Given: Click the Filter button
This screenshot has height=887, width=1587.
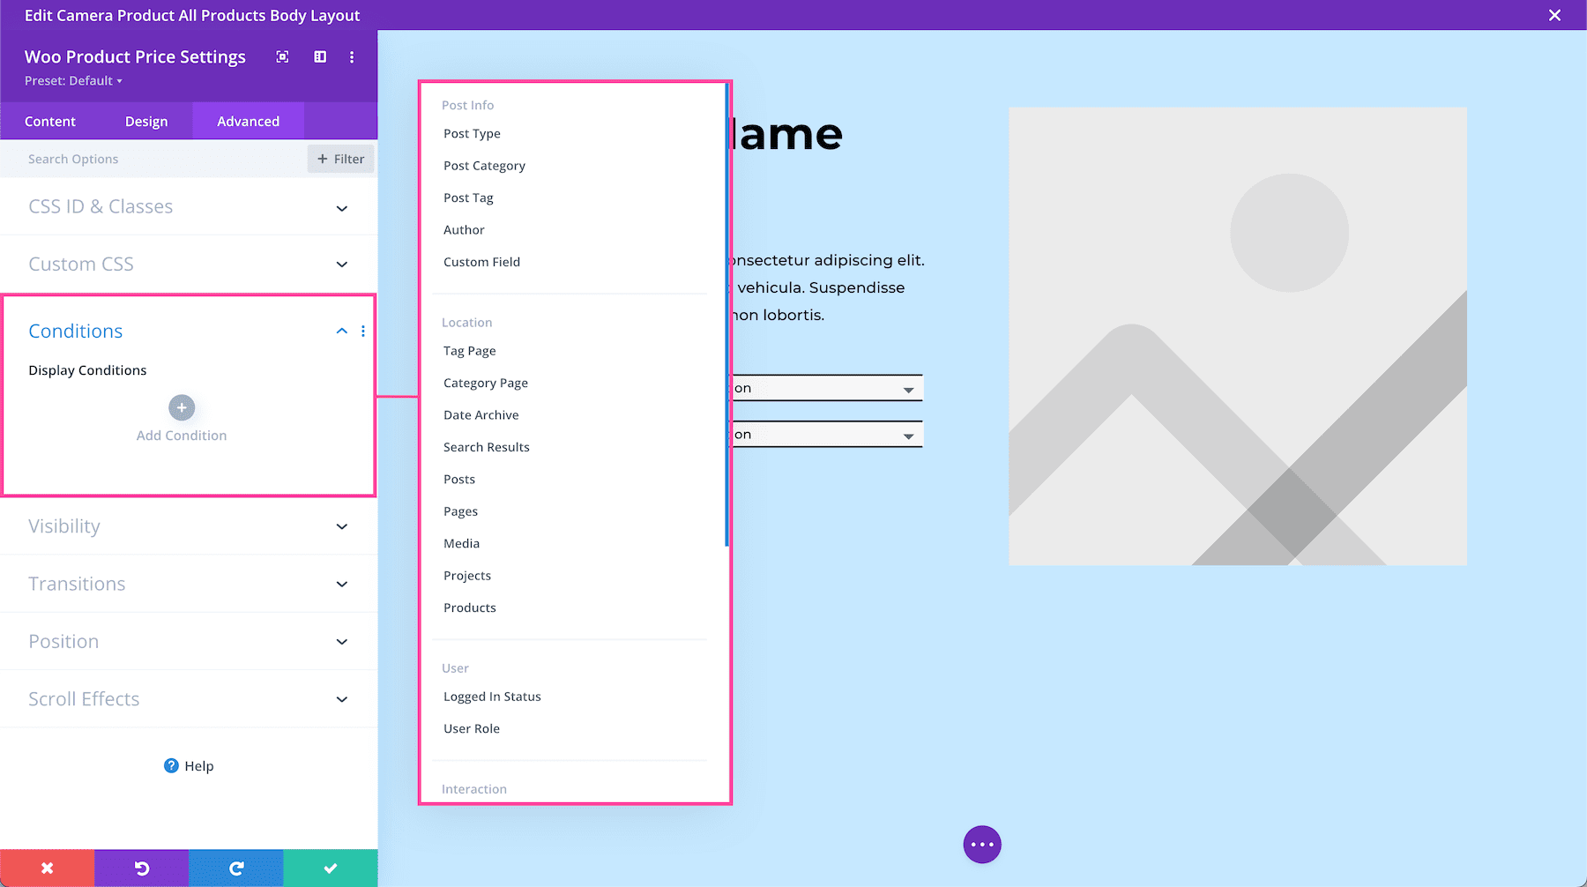Looking at the screenshot, I should [340, 159].
